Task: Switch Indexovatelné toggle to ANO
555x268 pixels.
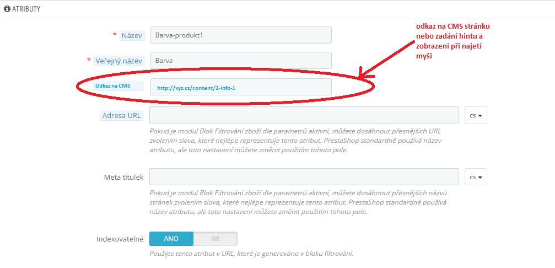Action: (171, 239)
